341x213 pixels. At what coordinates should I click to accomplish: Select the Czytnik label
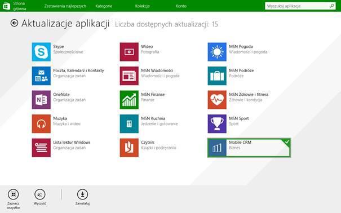click(148, 143)
